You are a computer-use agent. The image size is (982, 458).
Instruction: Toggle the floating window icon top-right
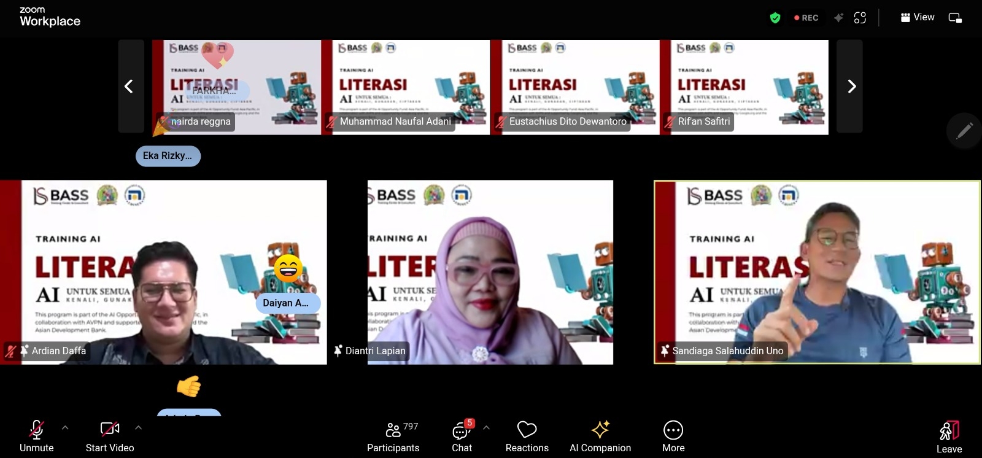[955, 18]
